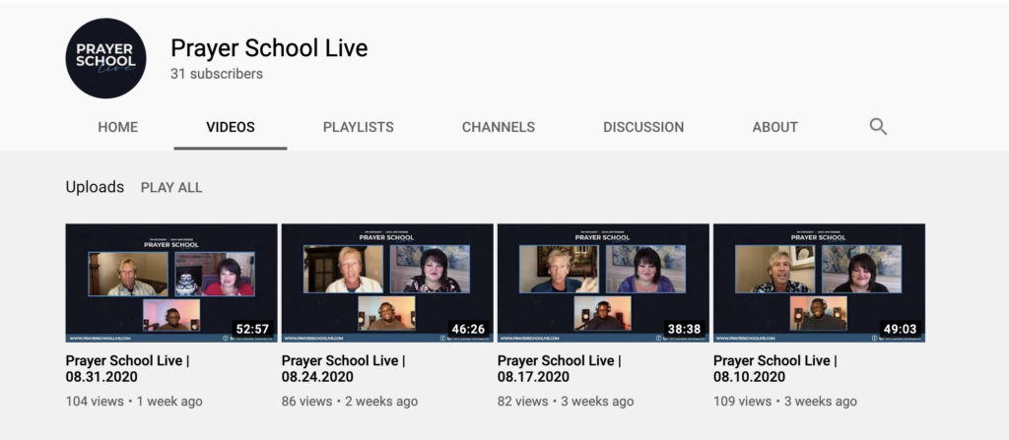Go to the CHANNELS tab
Image resolution: width=1009 pixels, height=440 pixels.
point(498,127)
